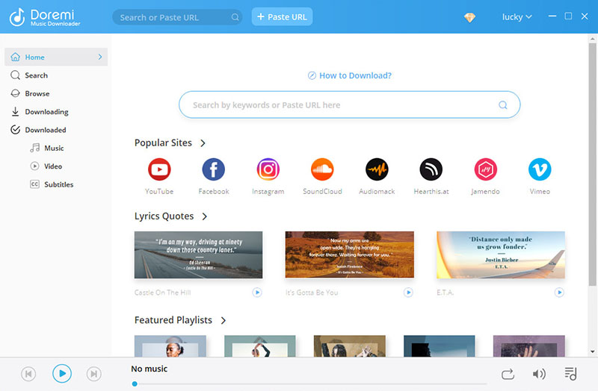Open the playlist queue icon
The image size is (598, 391).
(570, 374)
